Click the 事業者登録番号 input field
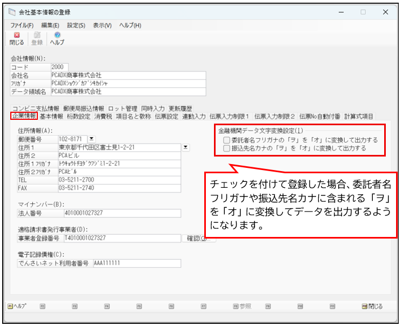The image size is (402, 326). coord(122,238)
